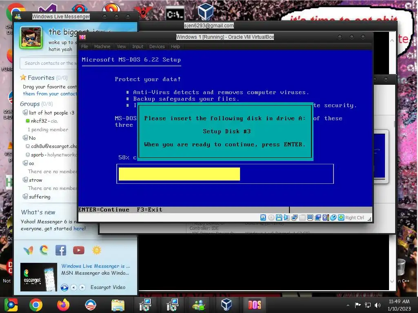Screen dimensions: 418x313
Task: Click the 'here' link under What's new
Action: pos(79,228)
